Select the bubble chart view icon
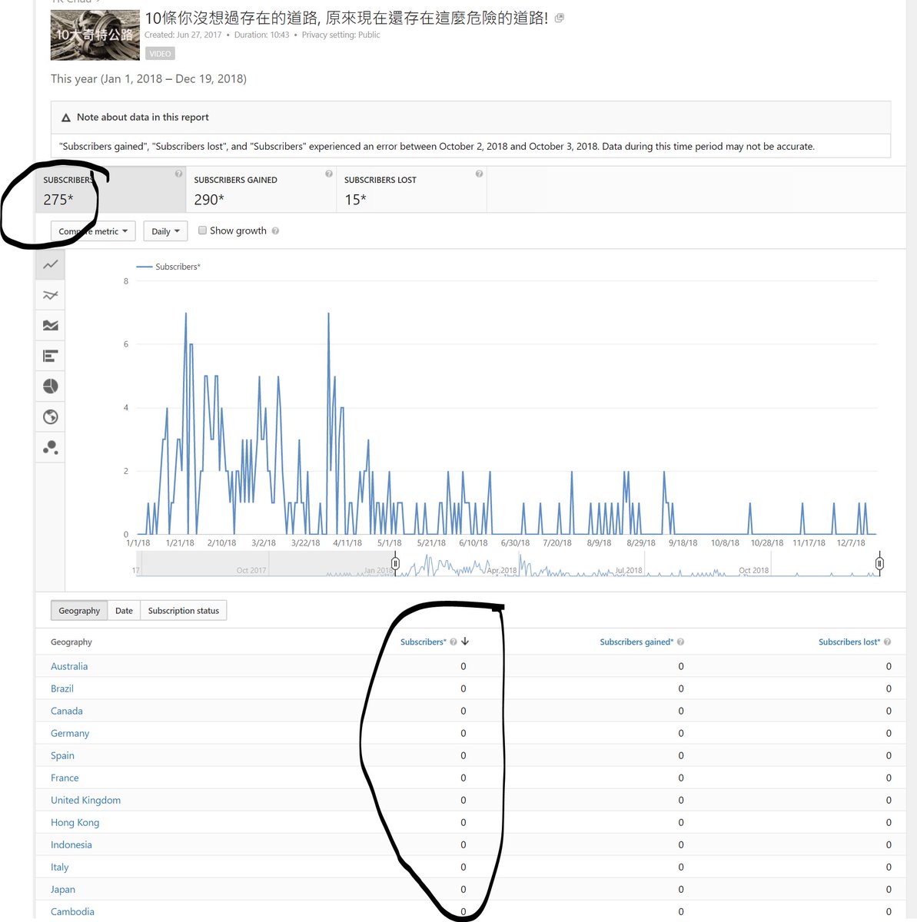 coord(51,447)
